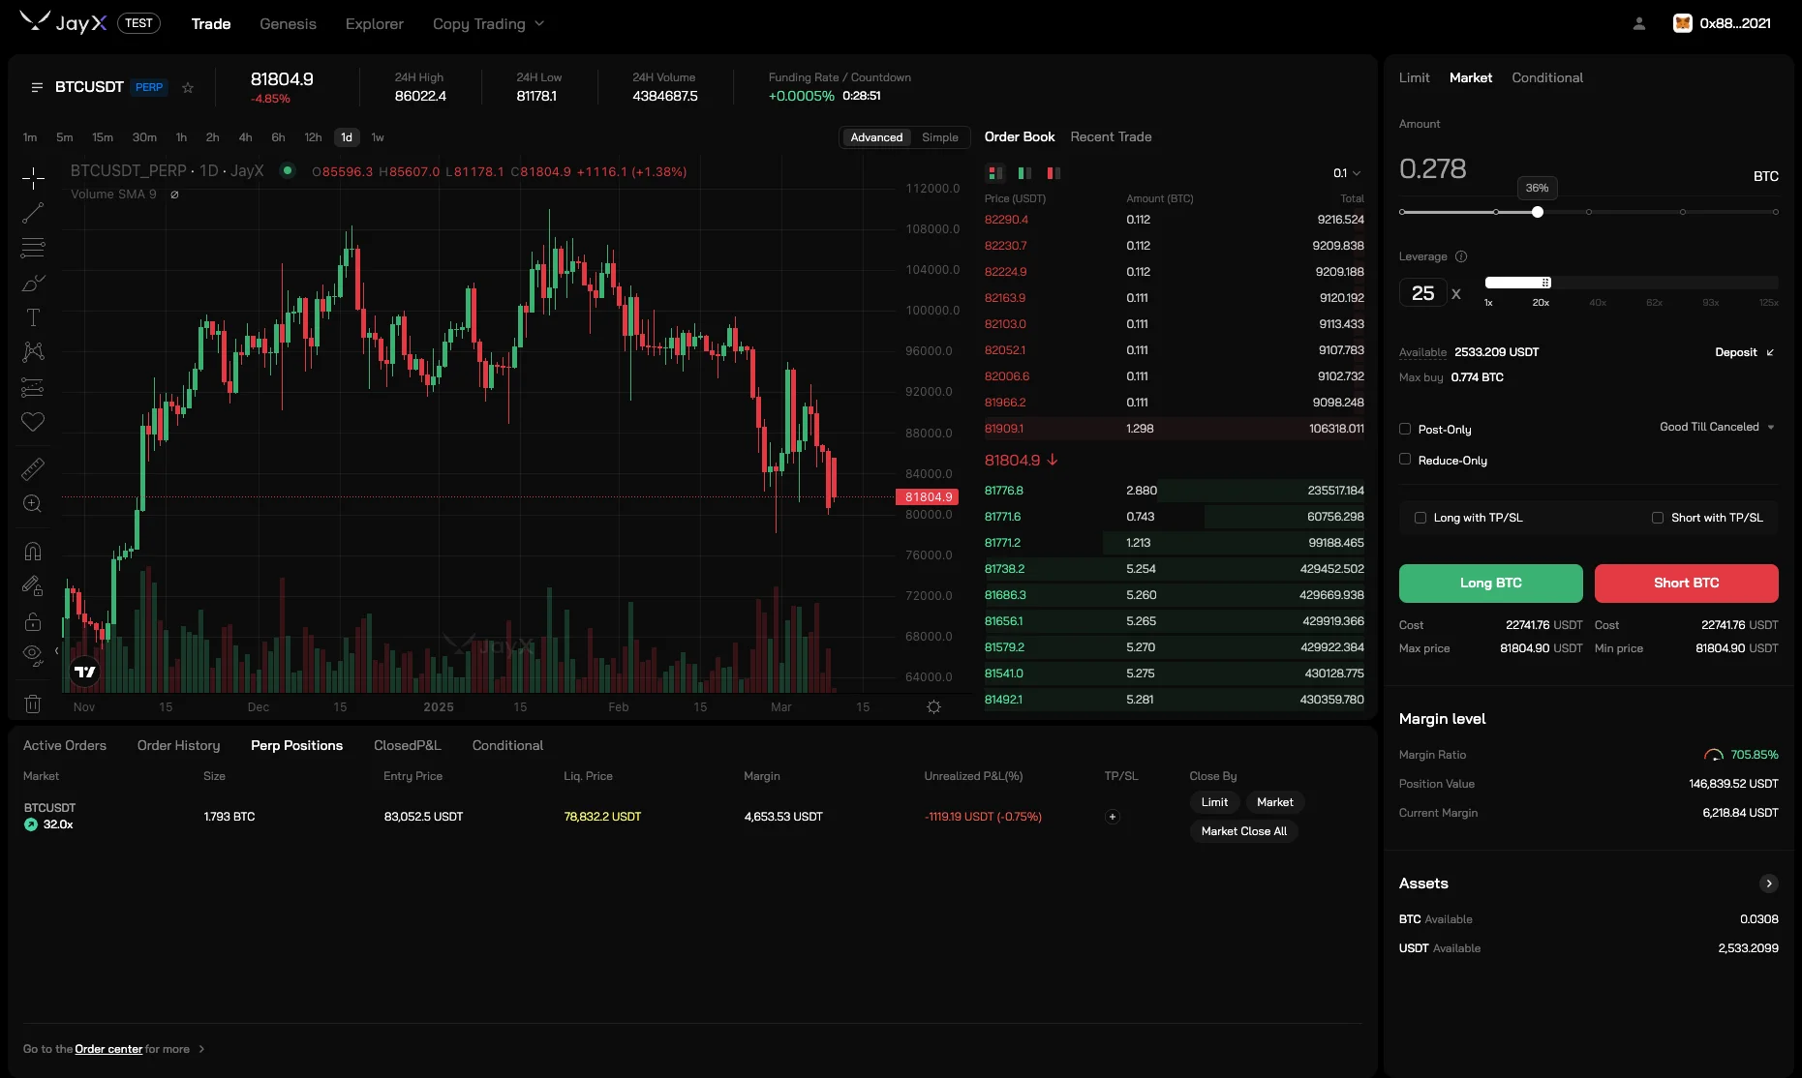The height and width of the screenshot is (1078, 1802).
Task: Enable the Reduce-Only checkbox
Action: pyautogui.click(x=1405, y=460)
